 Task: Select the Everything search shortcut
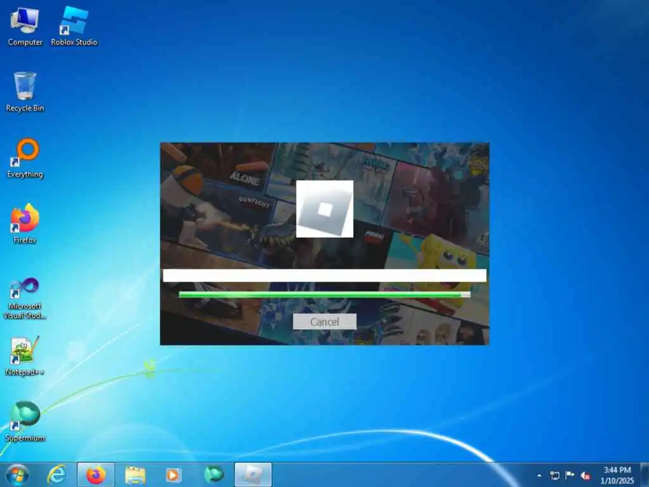point(25,158)
